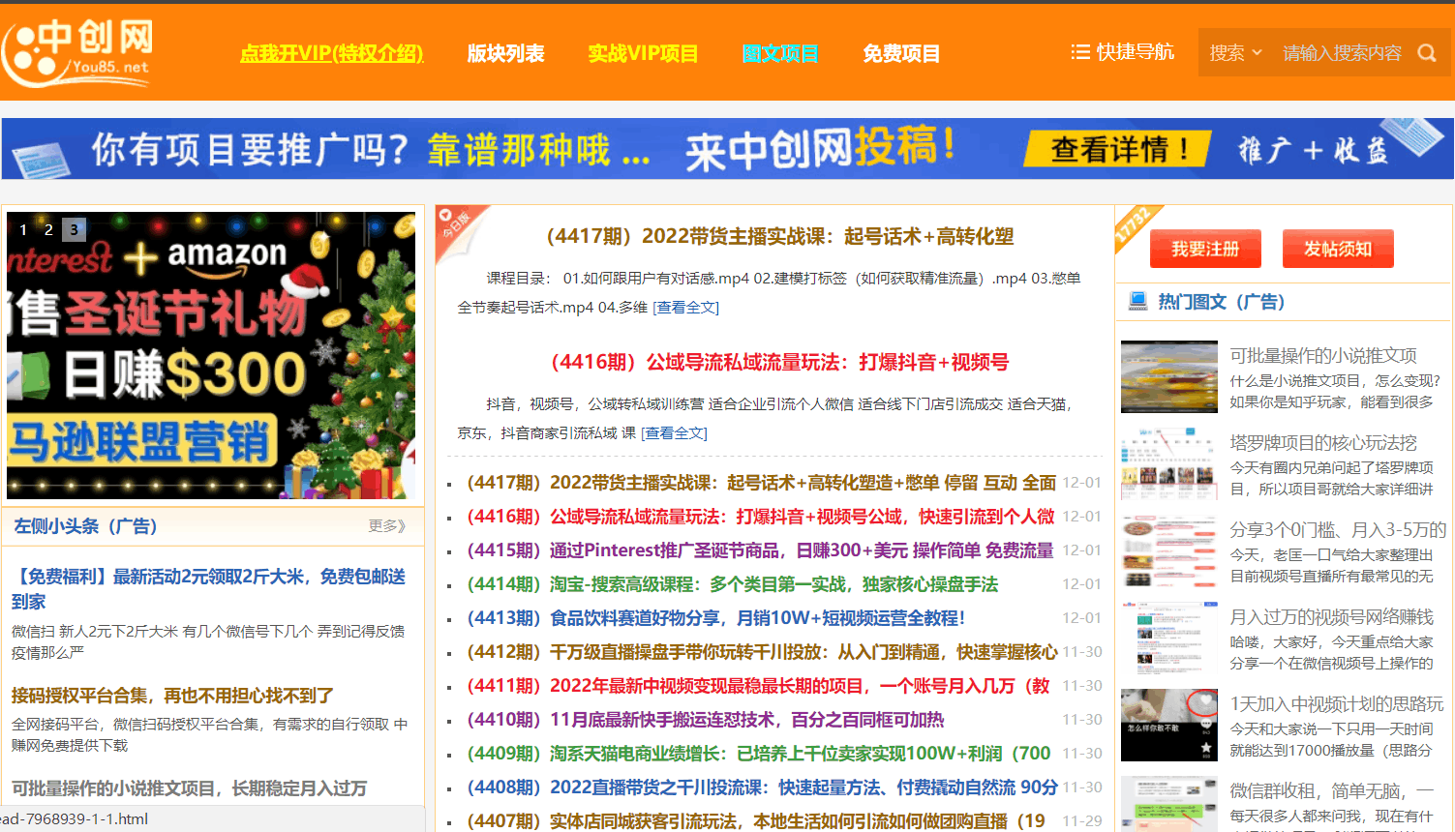Click 查看全文 under the 4416期 summary
1455x832 pixels.
pyautogui.click(x=674, y=432)
